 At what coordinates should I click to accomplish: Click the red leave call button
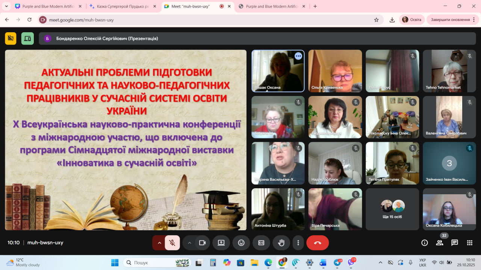coord(318,243)
